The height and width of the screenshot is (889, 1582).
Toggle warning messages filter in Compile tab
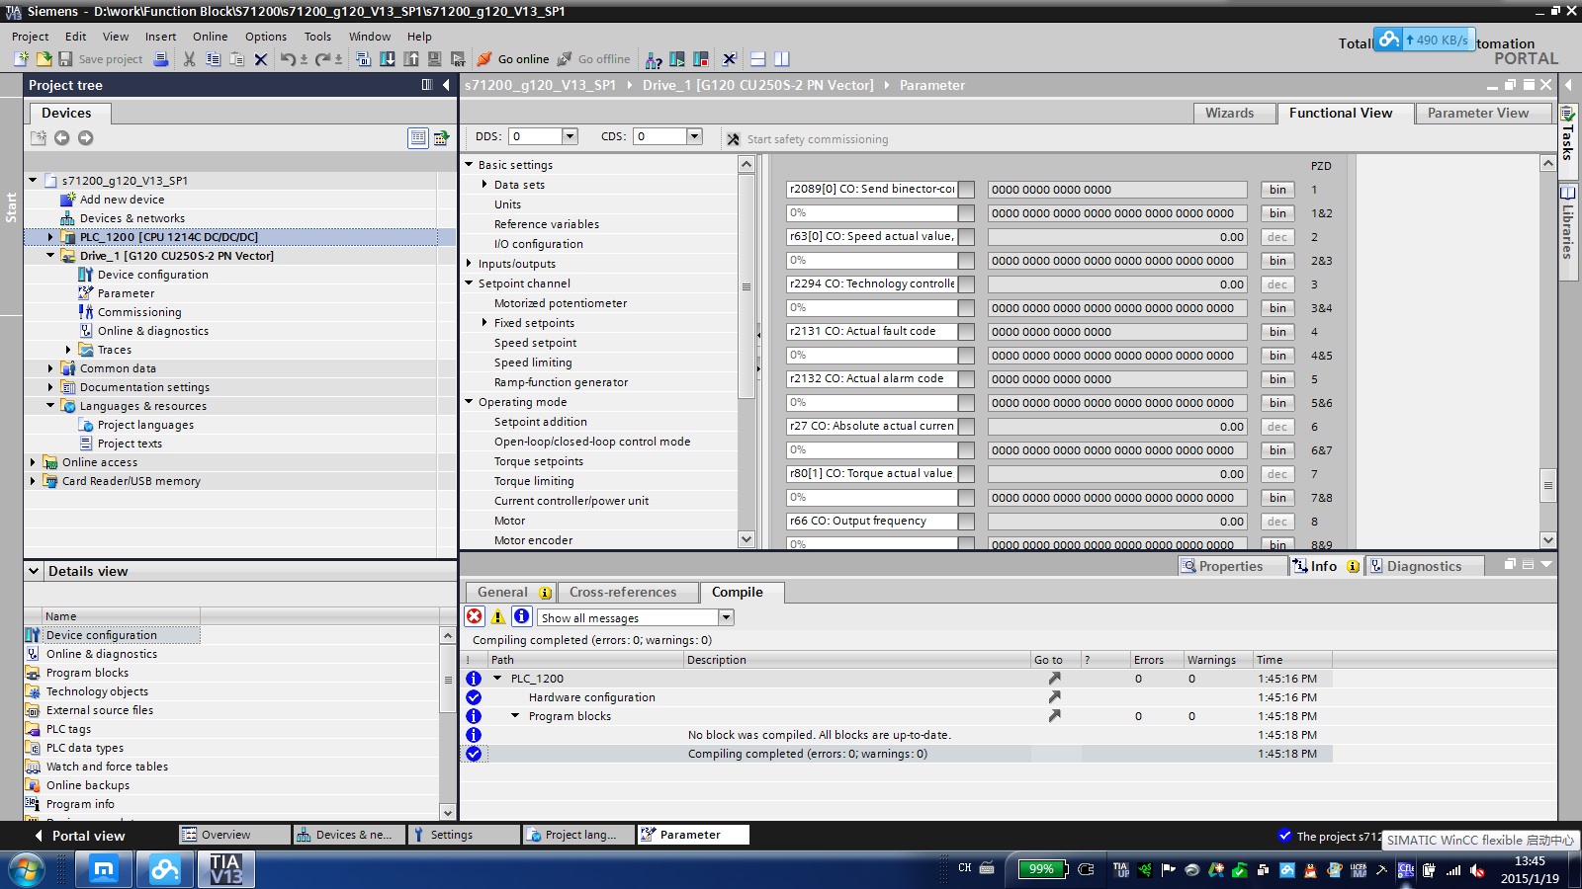[498, 616]
